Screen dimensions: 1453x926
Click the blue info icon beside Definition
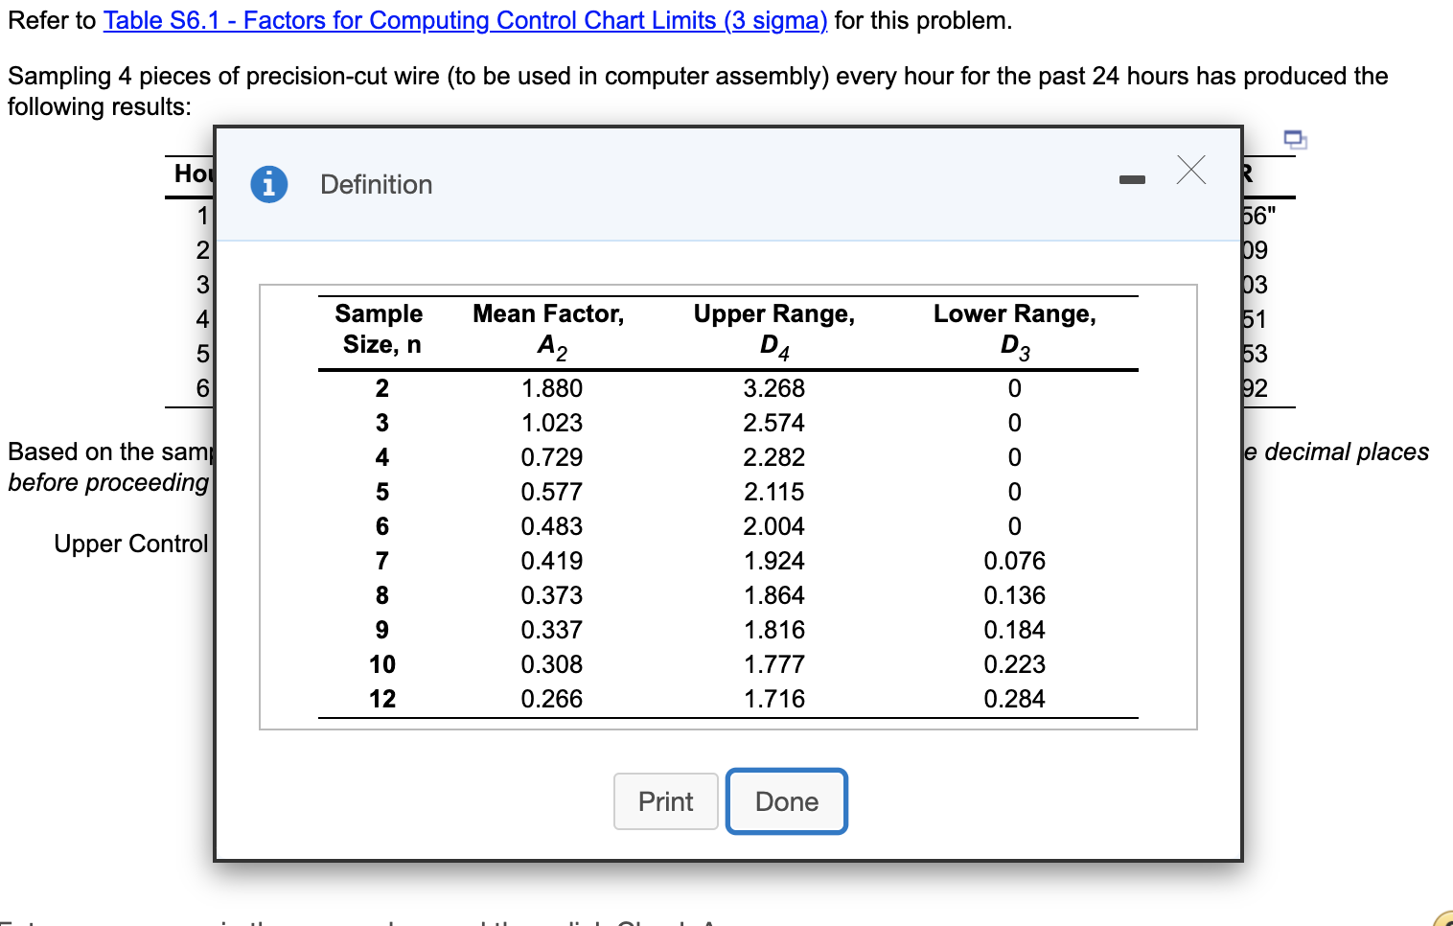[x=268, y=183]
